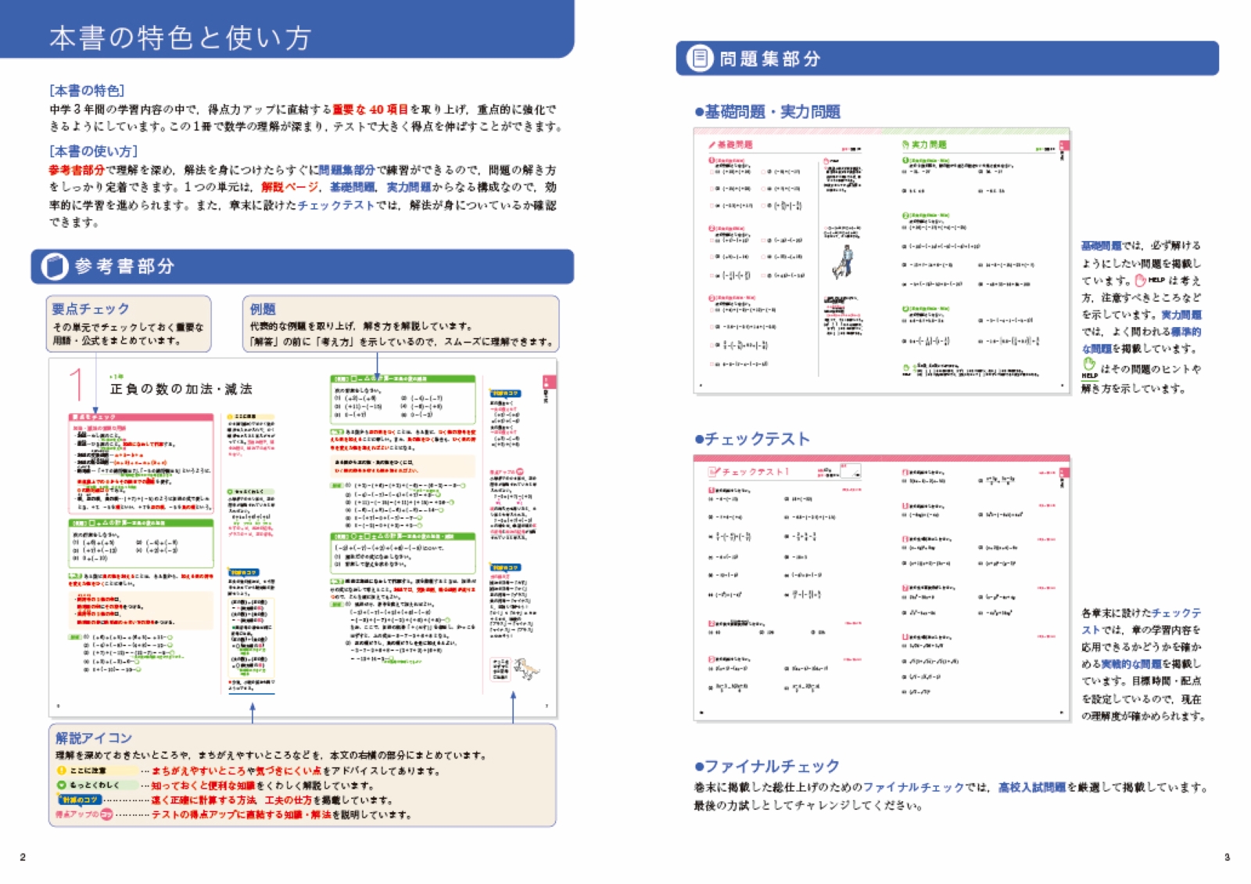Click the yellow ここに注意 exclamation icon
The height and width of the screenshot is (884, 1251).
62,771
